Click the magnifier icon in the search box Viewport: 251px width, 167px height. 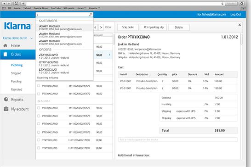click(x=91, y=15)
